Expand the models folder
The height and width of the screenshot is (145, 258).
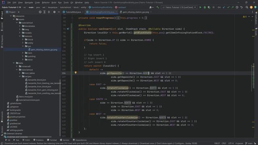coord(20,33)
